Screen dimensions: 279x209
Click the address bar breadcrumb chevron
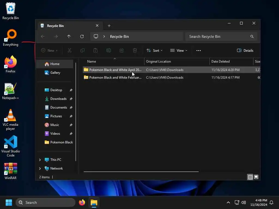(x=104, y=36)
